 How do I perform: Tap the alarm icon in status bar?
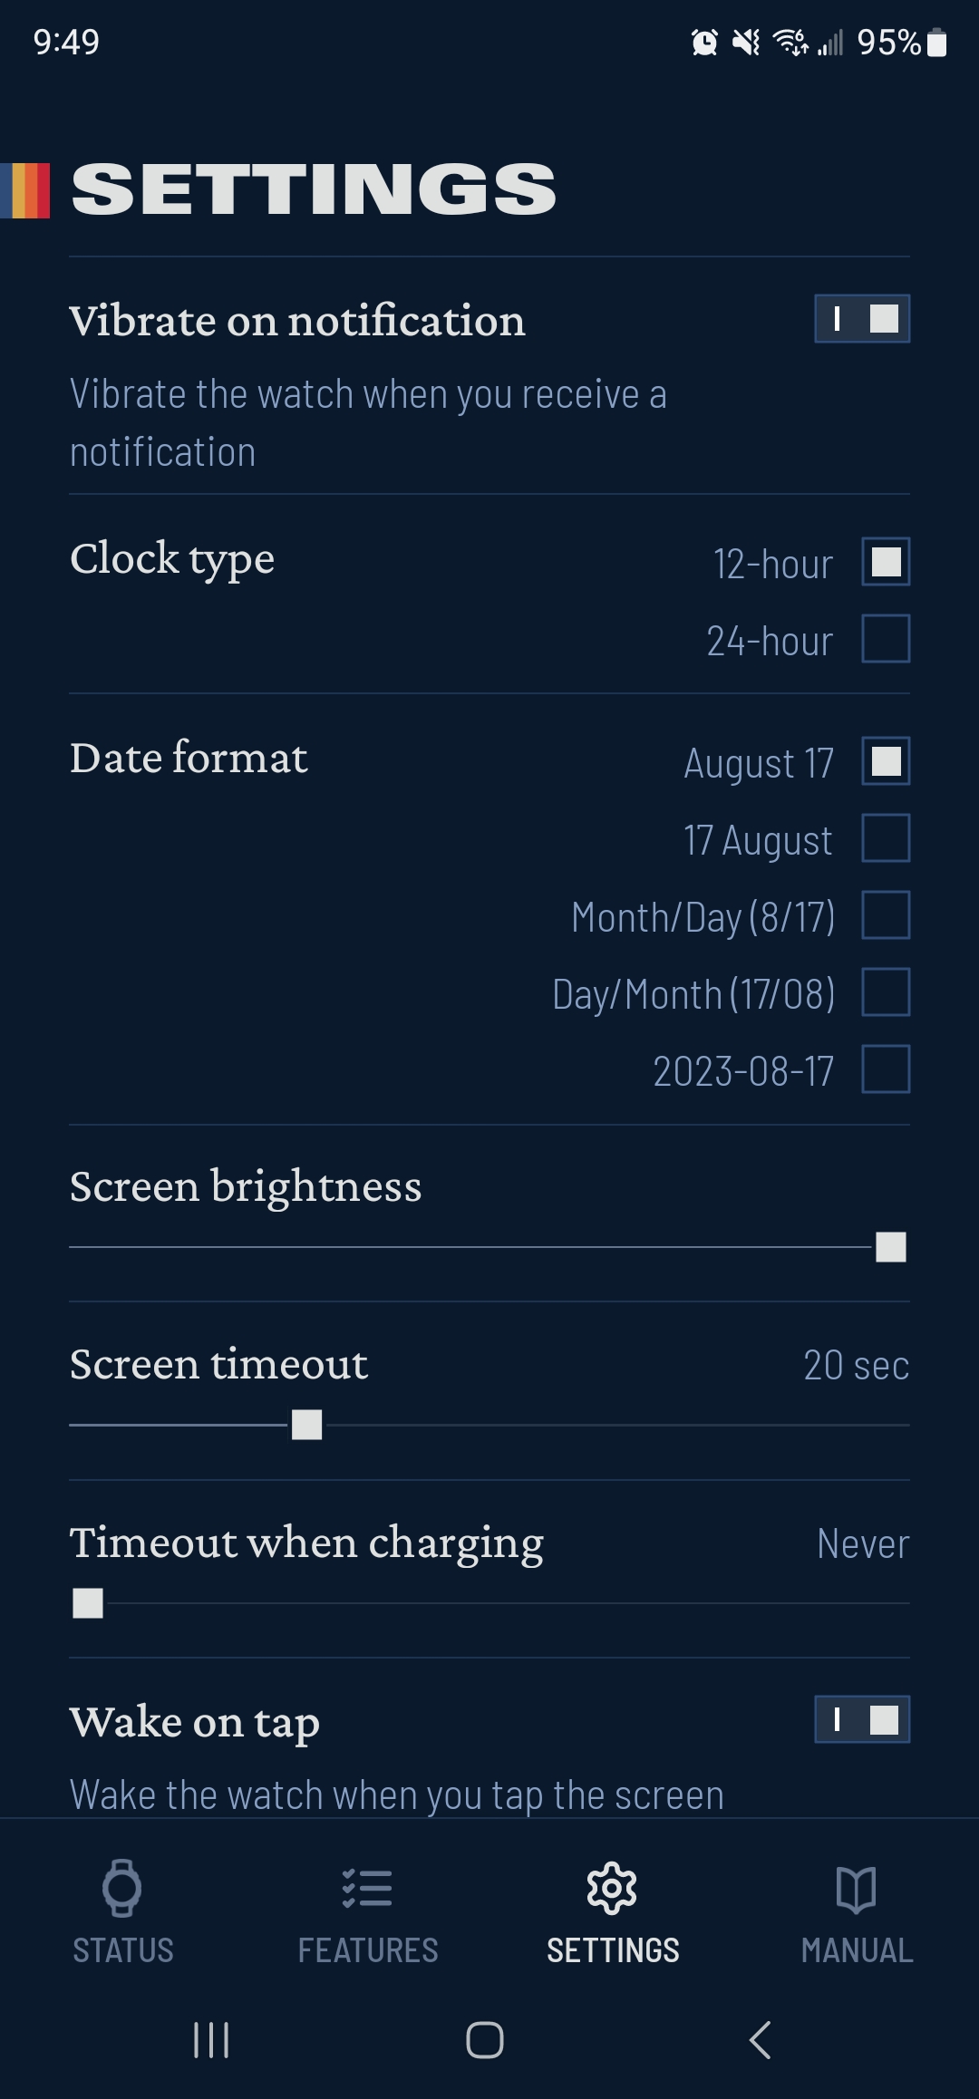coord(704,42)
